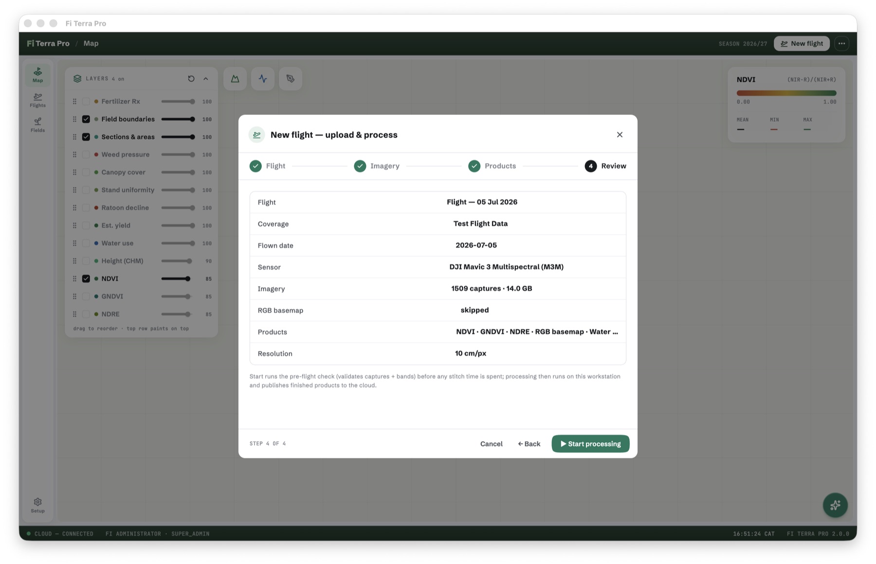Adjust the NDVI opacity slider
Image resolution: width=876 pixels, height=564 pixels.
point(176,279)
